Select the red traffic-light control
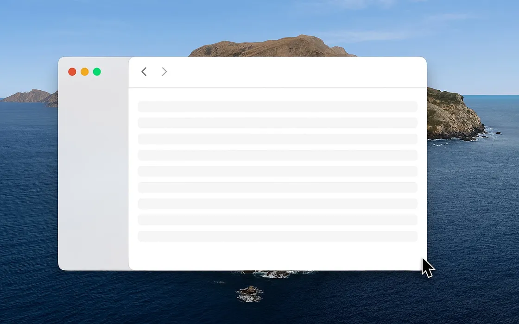 pos(72,72)
